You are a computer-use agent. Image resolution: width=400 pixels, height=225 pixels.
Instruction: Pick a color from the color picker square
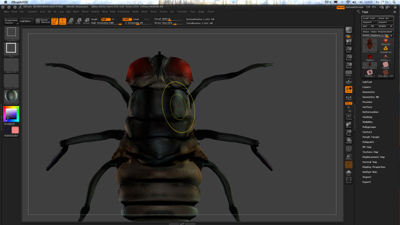11,114
